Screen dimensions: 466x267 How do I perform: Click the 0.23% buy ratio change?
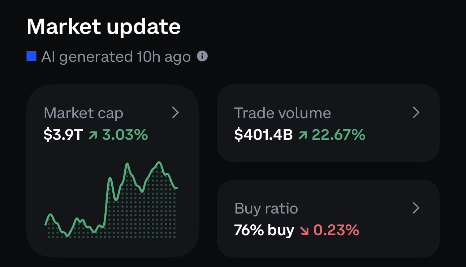coord(336,230)
